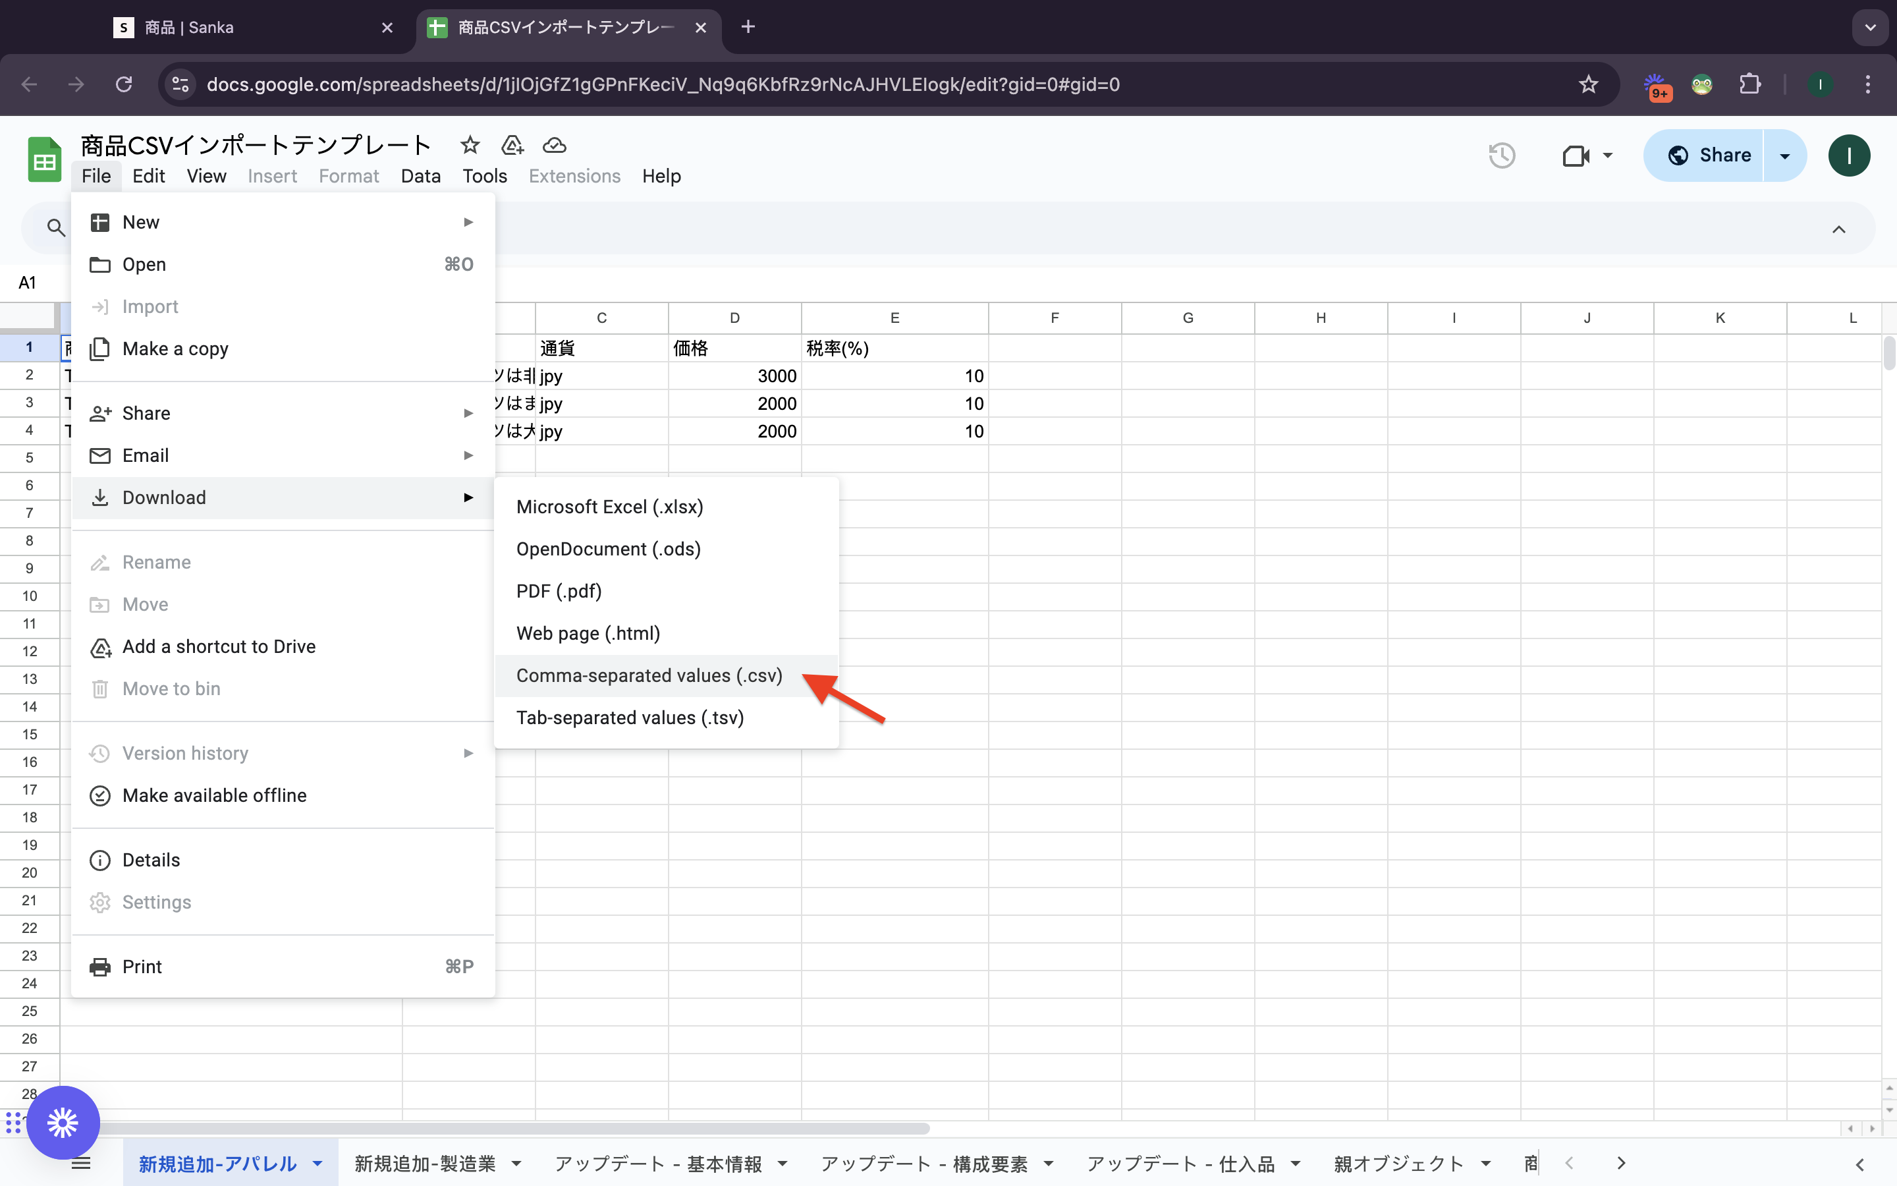Open dropdown arrow on 新規追加-アパレル tab
Viewport: 1897px width, 1186px height.
pyautogui.click(x=317, y=1163)
